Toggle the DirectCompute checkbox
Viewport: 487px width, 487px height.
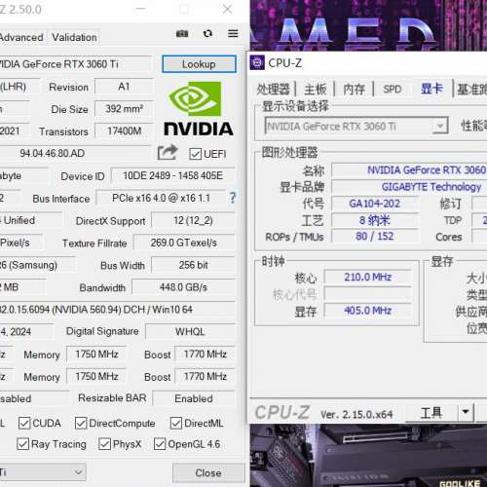[81, 423]
